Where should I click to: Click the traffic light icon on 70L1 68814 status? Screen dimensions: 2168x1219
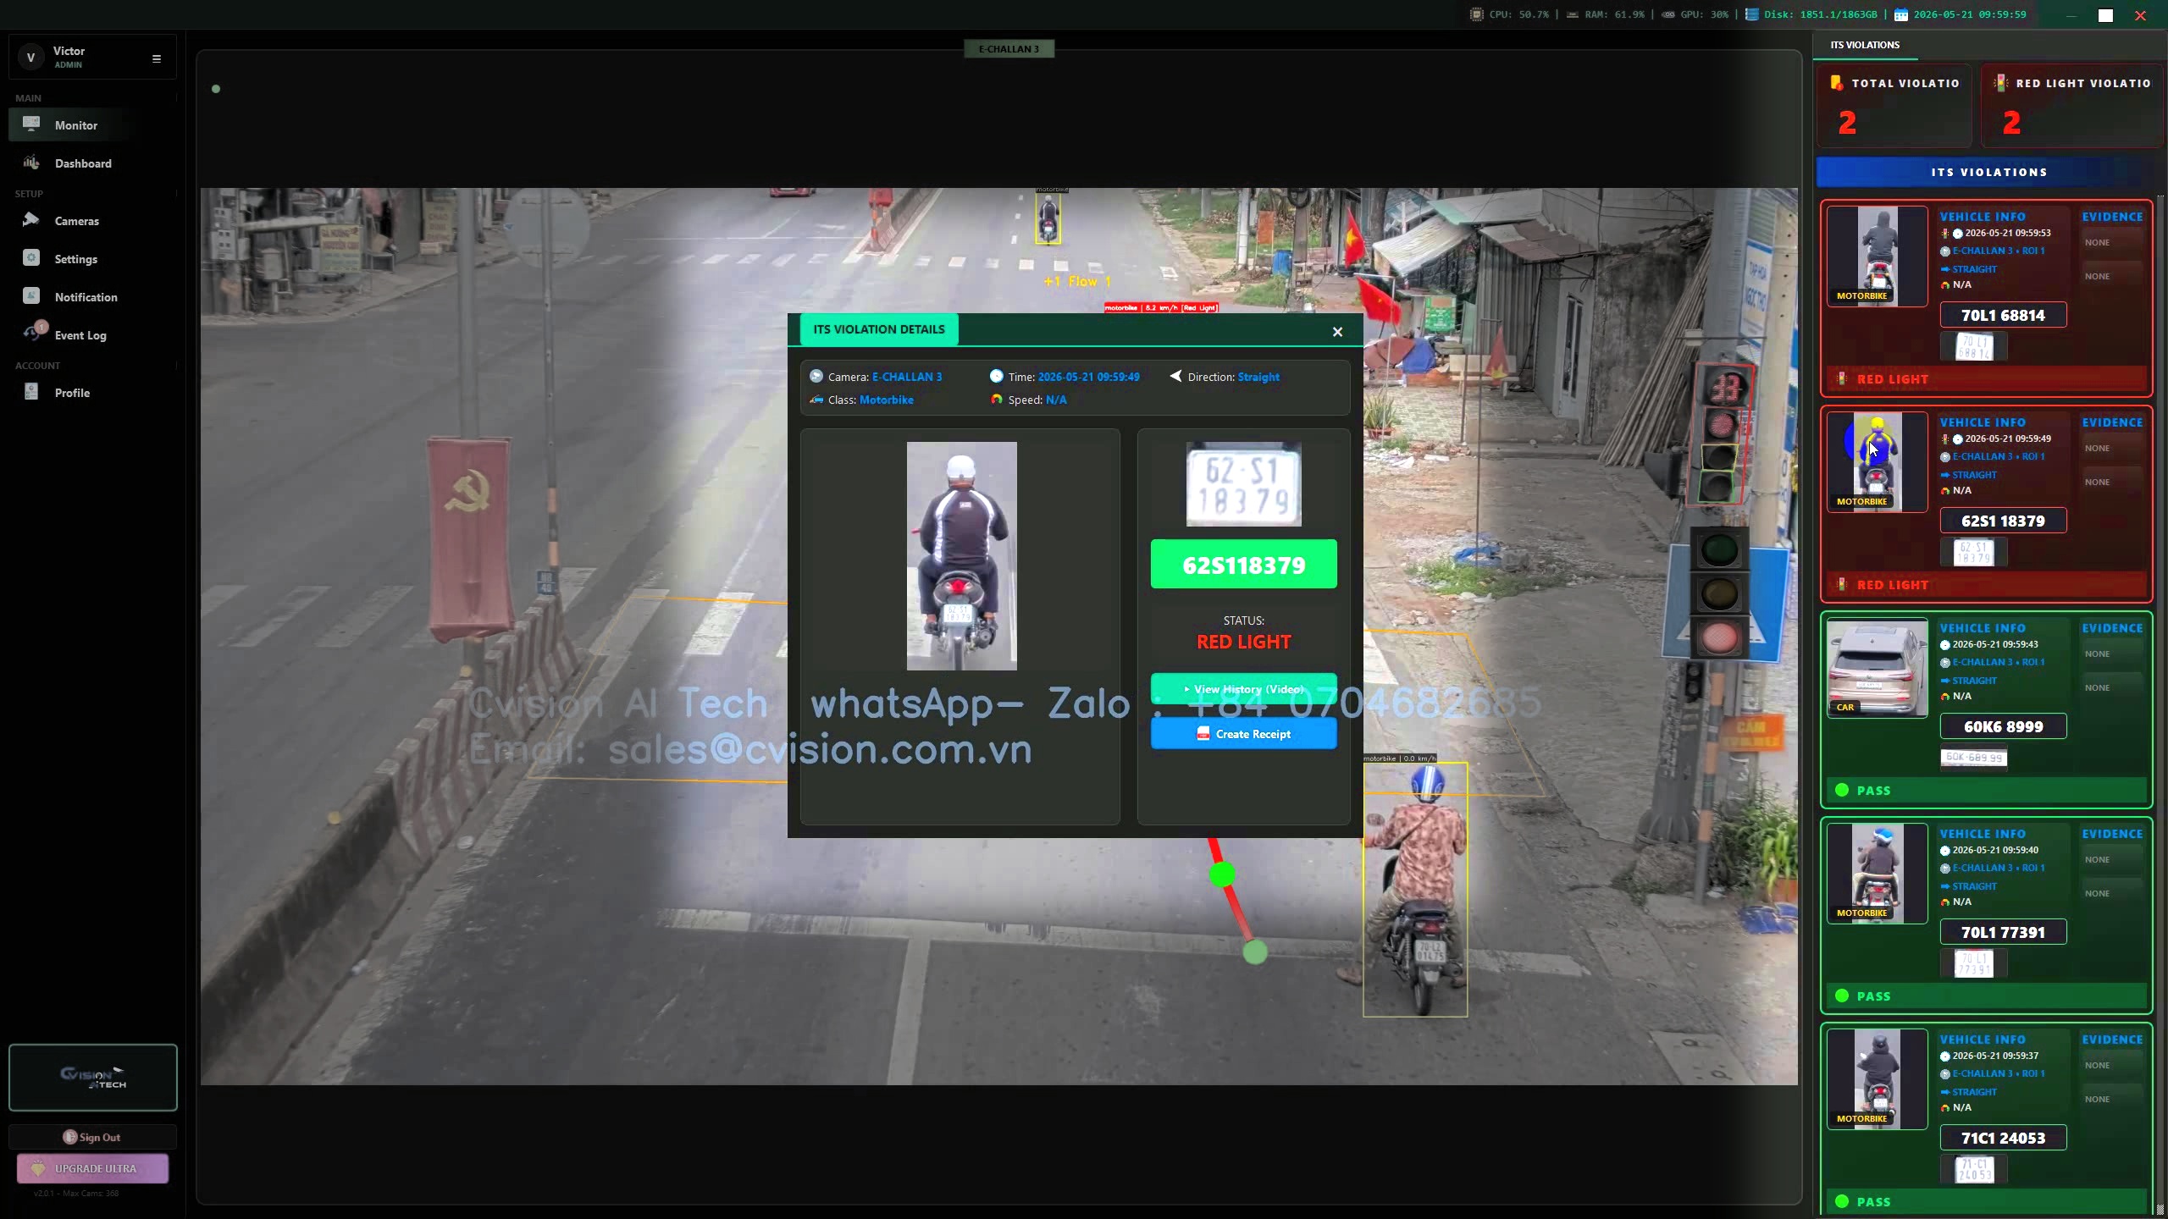(x=1841, y=378)
